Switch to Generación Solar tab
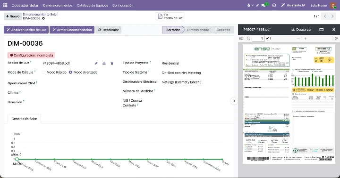 [x=24, y=119]
